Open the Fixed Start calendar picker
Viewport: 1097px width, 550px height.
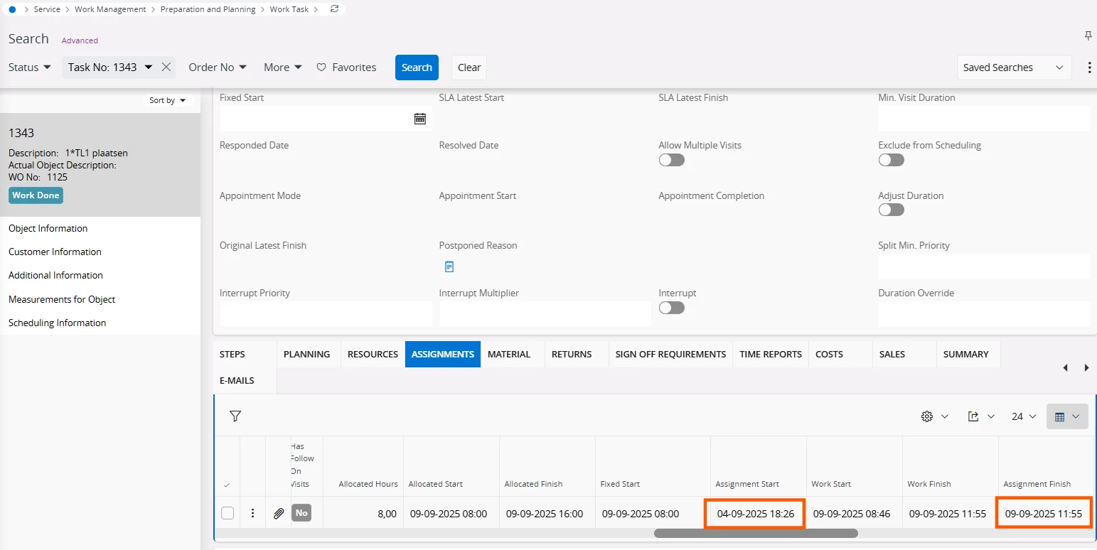(420, 119)
